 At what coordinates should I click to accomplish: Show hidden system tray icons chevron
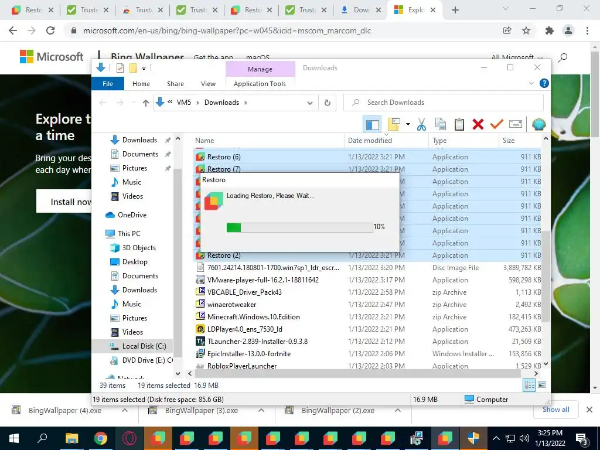[x=496, y=438]
